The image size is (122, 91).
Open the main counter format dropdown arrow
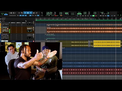53,13
